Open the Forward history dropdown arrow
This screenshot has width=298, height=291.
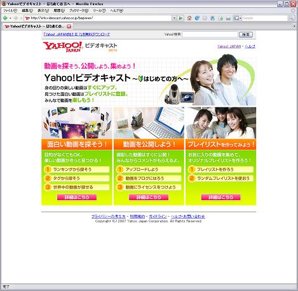pos(21,18)
